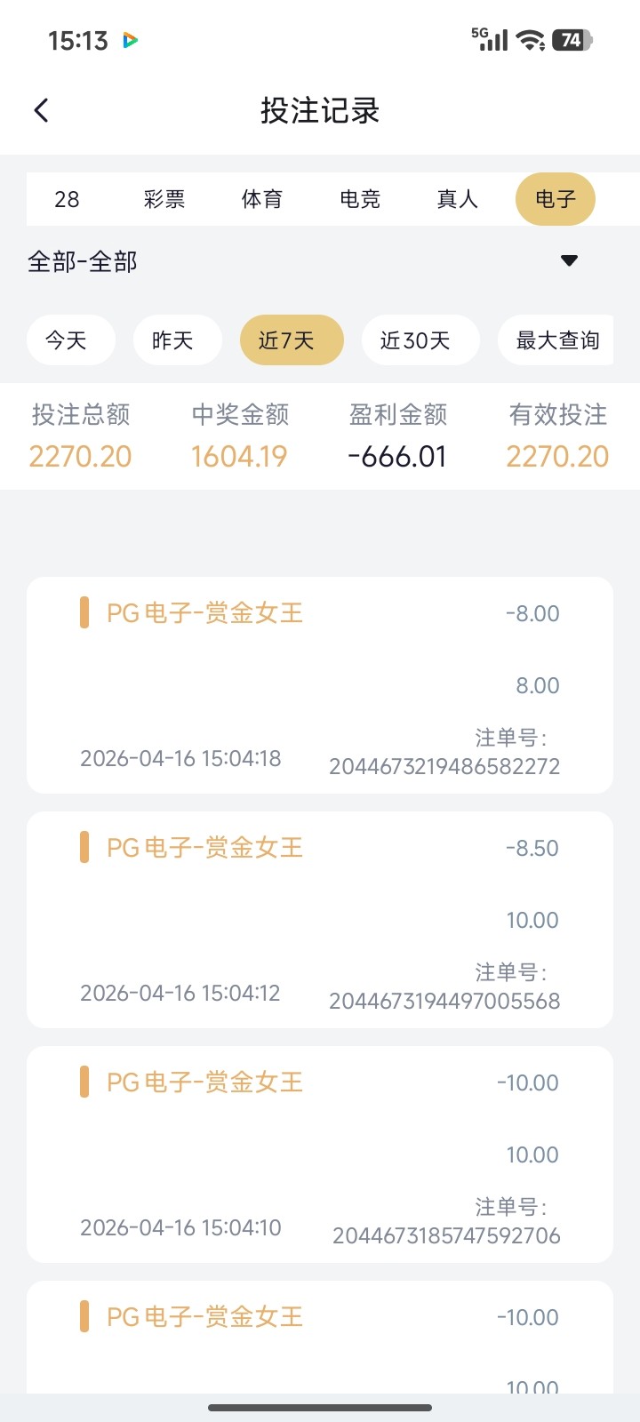The width and height of the screenshot is (640, 1422).
Task: Tap the back arrow icon
Action: 41,110
